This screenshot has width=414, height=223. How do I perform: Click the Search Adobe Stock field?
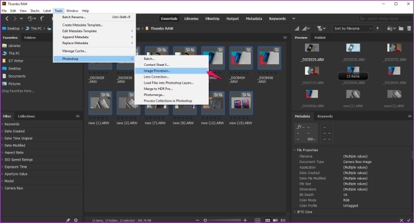pyautogui.click(x=386, y=18)
